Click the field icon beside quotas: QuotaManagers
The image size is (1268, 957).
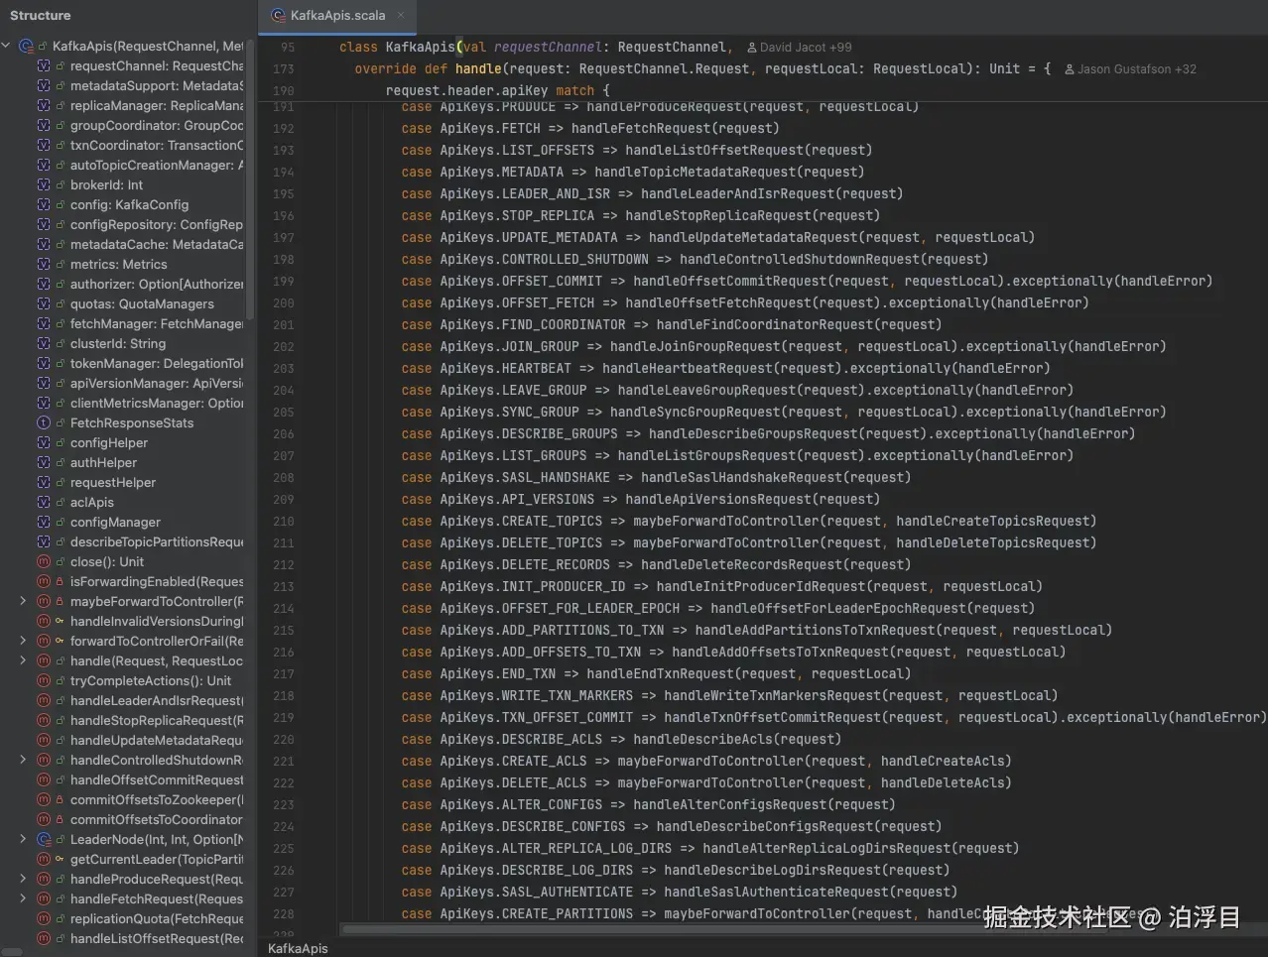point(43,303)
